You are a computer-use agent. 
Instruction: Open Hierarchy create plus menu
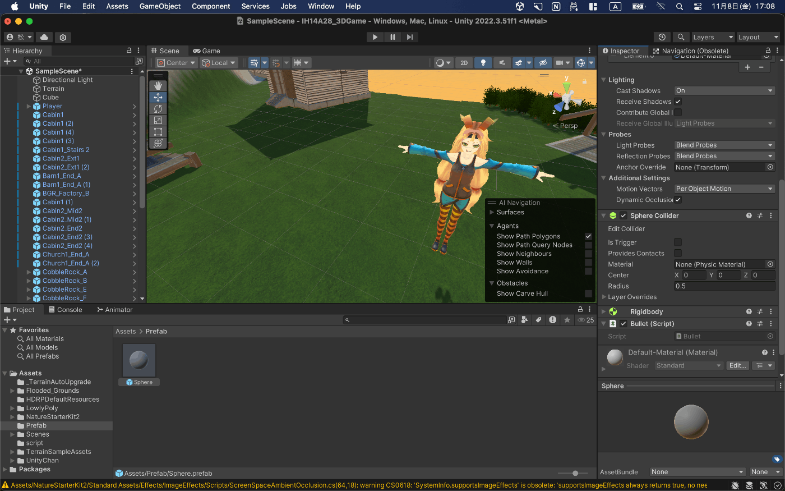click(x=10, y=61)
